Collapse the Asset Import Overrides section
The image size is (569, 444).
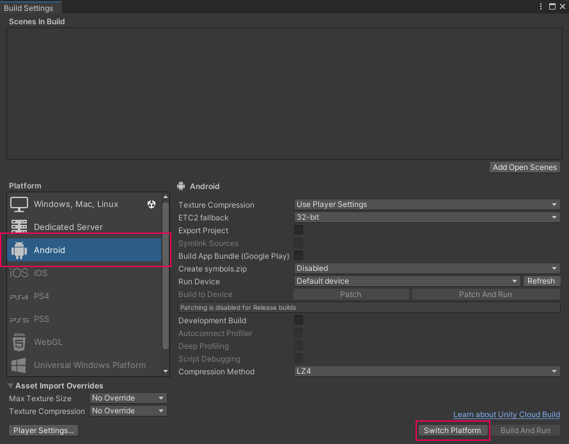click(12, 386)
